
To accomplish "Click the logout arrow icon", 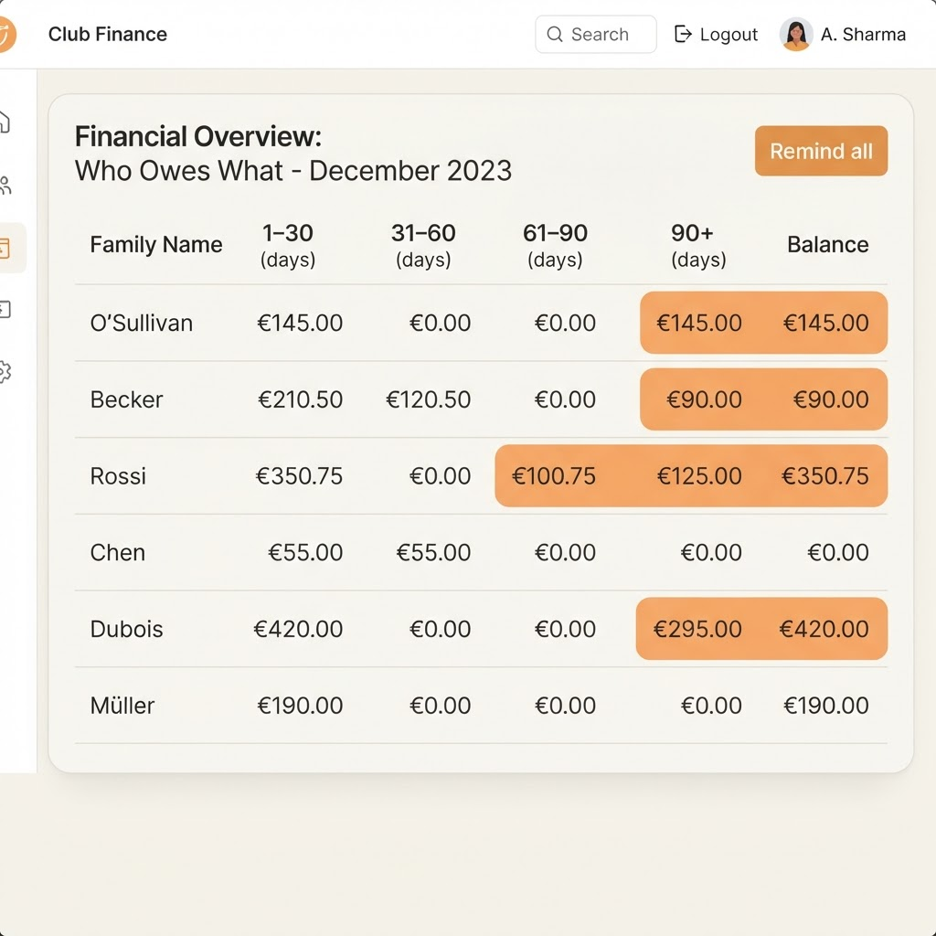I will point(682,34).
